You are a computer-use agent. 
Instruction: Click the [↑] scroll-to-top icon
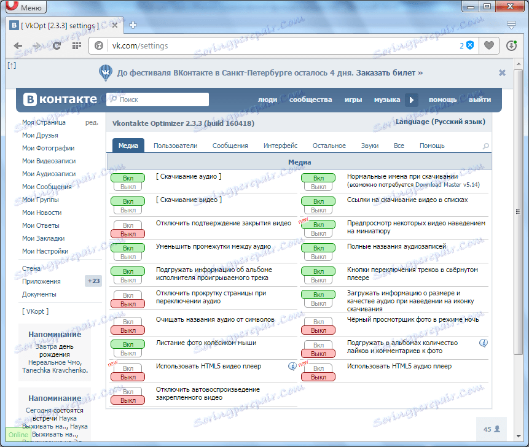tap(12, 66)
